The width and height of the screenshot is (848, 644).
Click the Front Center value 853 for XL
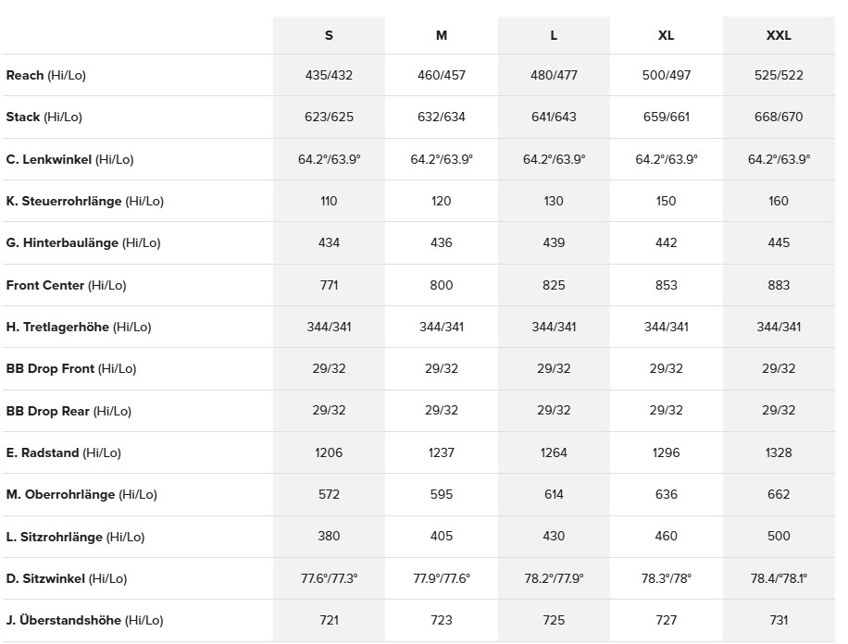666,285
